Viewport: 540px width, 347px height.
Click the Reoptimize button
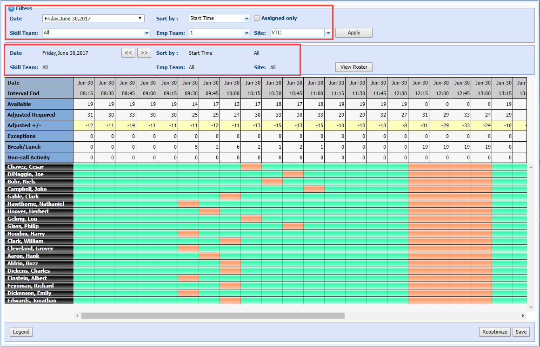click(494, 332)
